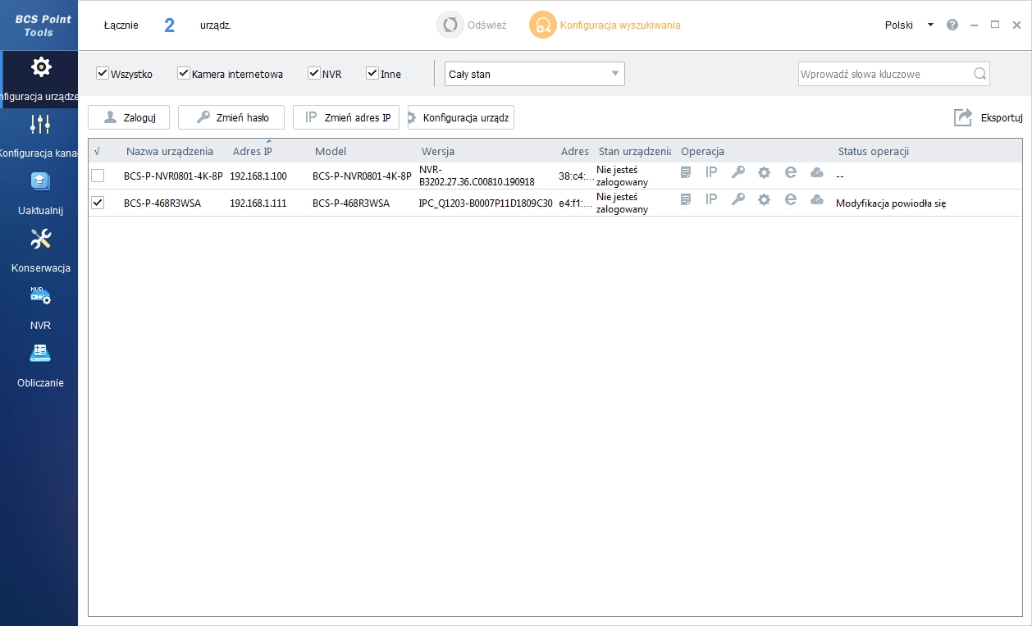Click the Eksportuj export button
The width and height of the screenshot is (1032, 626).
[x=988, y=117]
